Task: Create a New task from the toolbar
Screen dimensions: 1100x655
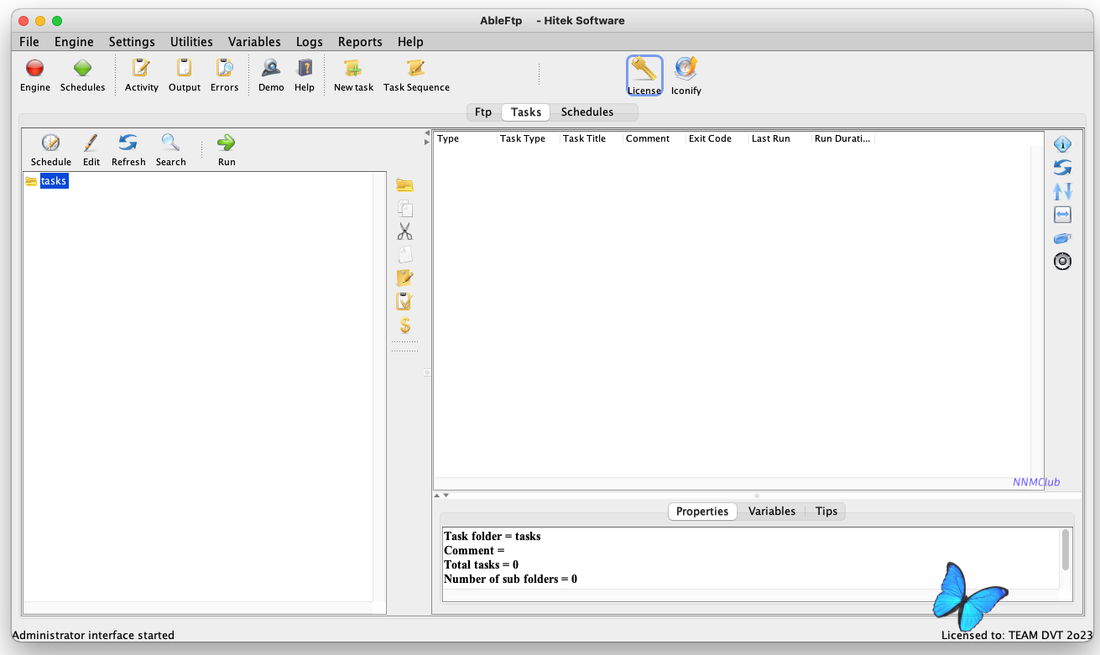Action: click(x=353, y=69)
